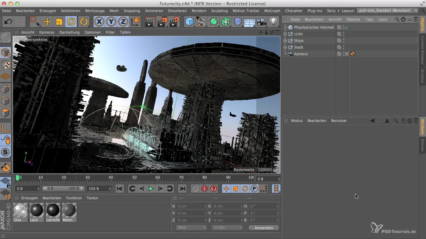426x239 pixels.
Task: Toggle snap S circle icon
Action: pos(6,152)
